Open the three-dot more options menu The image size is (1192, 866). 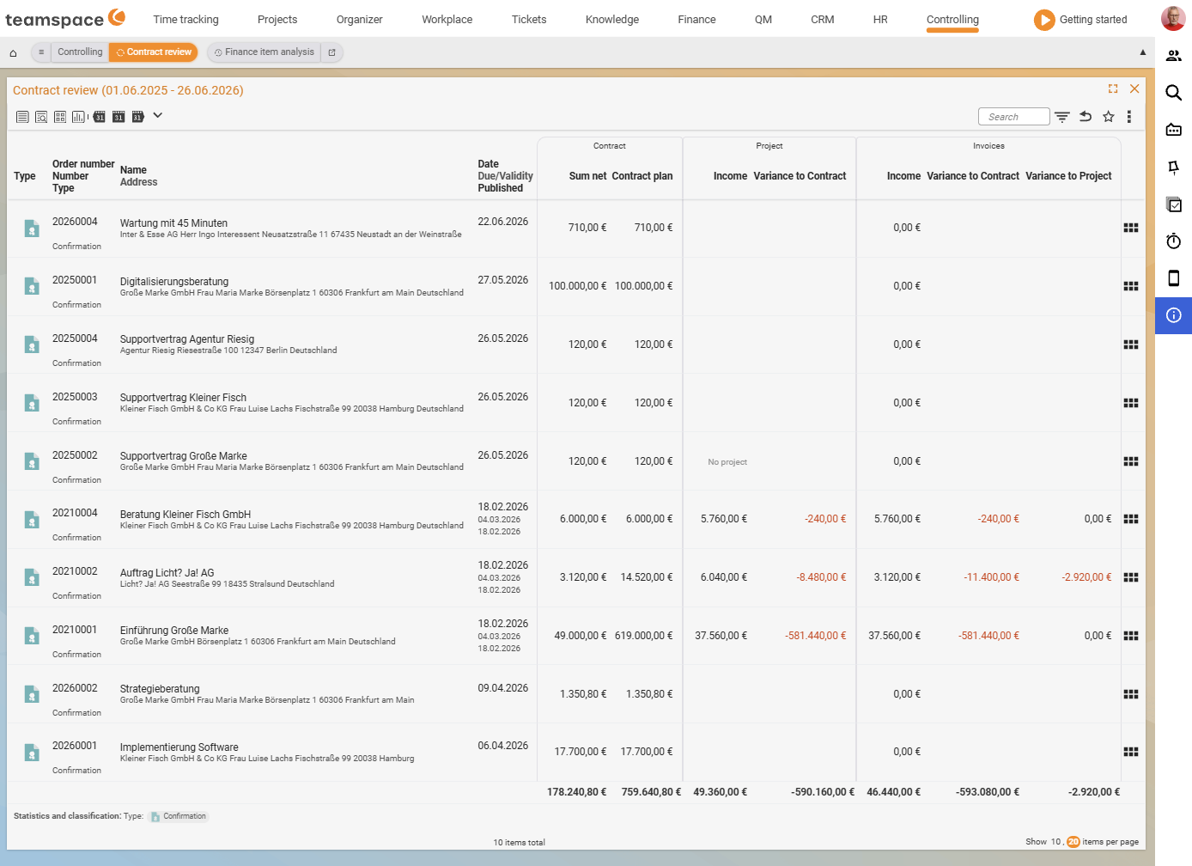[x=1129, y=117]
